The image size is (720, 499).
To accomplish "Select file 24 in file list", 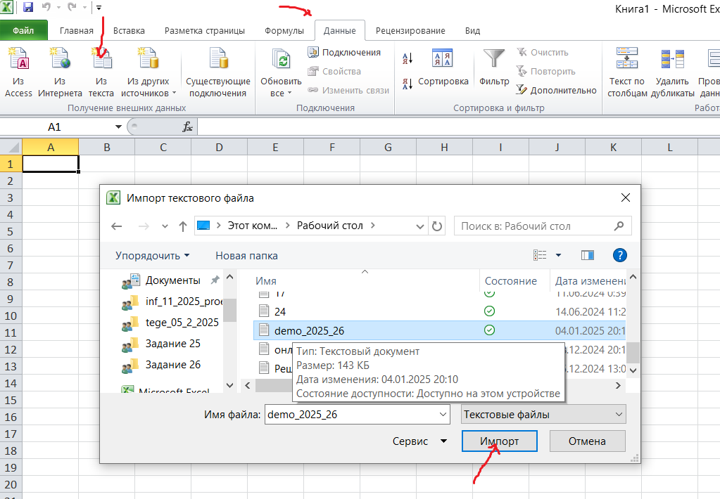I will point(439,311).
